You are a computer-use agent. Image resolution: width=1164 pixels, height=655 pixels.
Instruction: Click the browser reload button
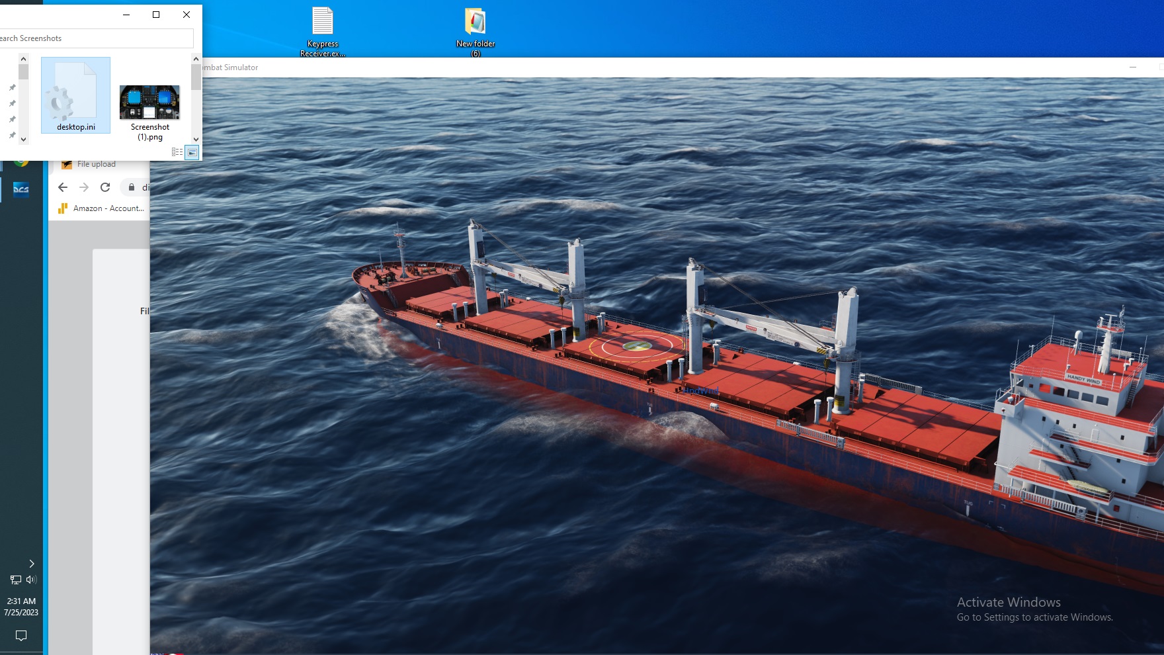105,187
